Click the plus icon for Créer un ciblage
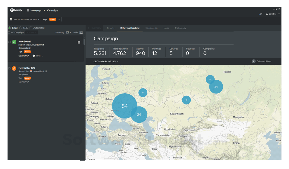 pos(253,61)
